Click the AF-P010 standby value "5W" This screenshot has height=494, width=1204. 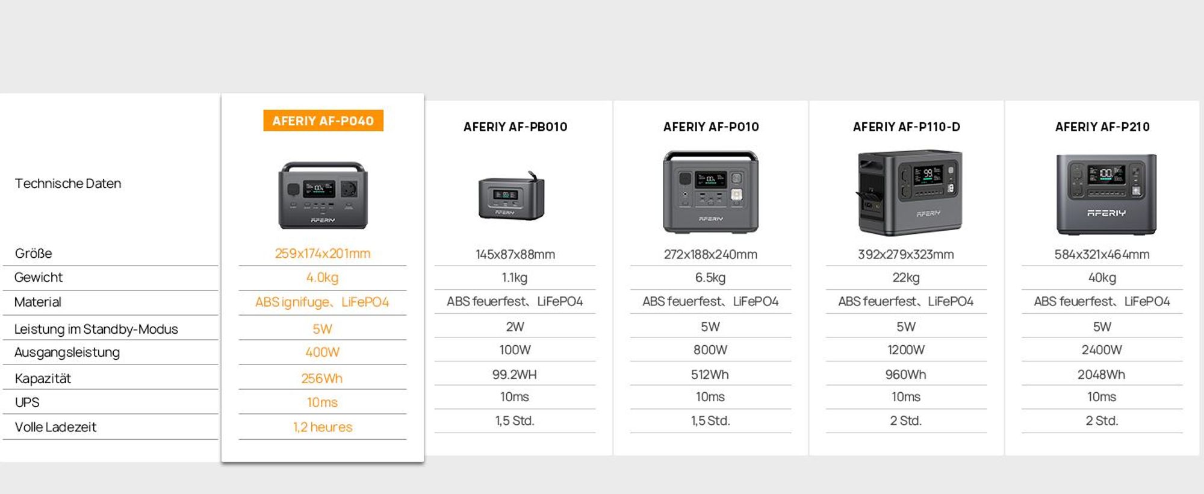[x=710, y=327]
